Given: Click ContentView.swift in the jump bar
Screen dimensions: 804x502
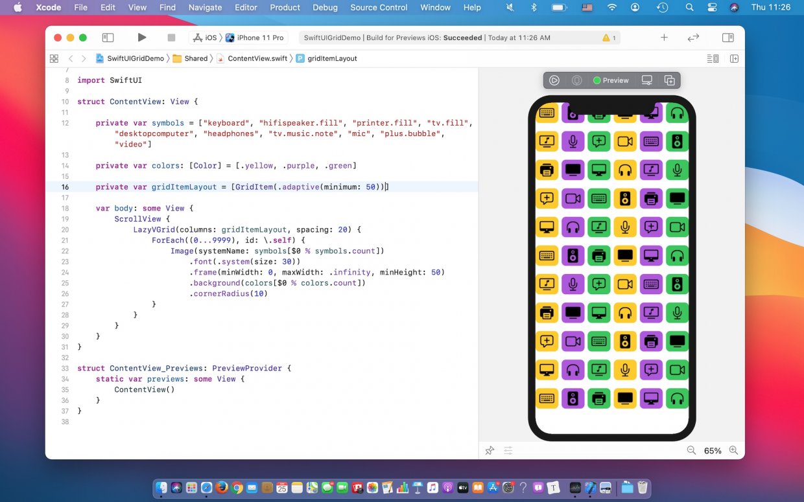Looking at the screenshot, I should [x=257, y=58].
